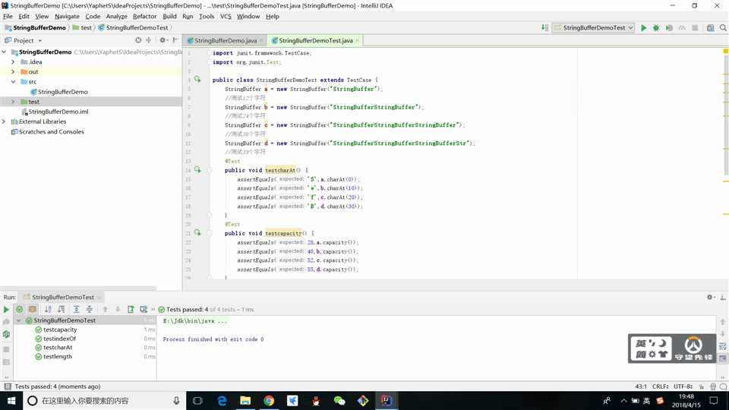The height and width of the screenshot is (410, 729).
Task: Hide the Project panel
Action: click(x=175, y=40)
